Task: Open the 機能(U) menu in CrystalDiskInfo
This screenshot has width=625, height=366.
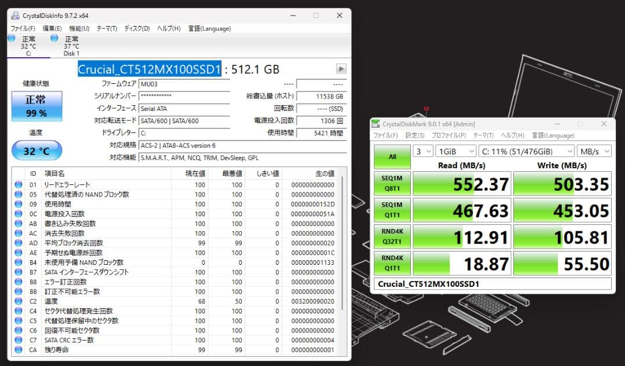Action: click(79, 28)
